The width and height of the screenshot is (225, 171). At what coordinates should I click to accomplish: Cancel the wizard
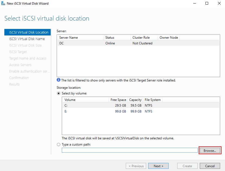[210, 166]
